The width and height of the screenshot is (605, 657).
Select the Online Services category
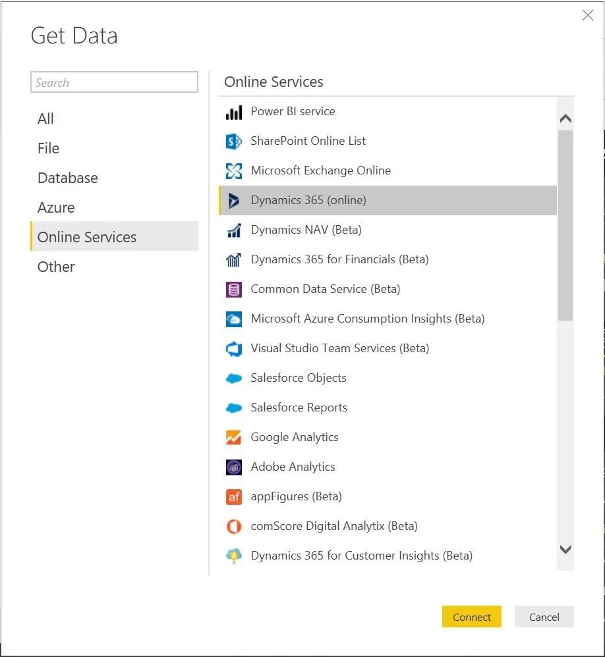[x=114, y=236]
